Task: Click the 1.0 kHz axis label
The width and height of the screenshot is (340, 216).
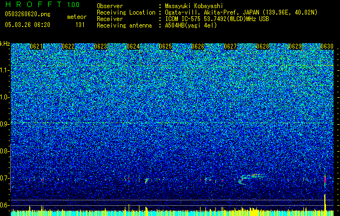Action: pyautogui.click(x=4, y=97)
